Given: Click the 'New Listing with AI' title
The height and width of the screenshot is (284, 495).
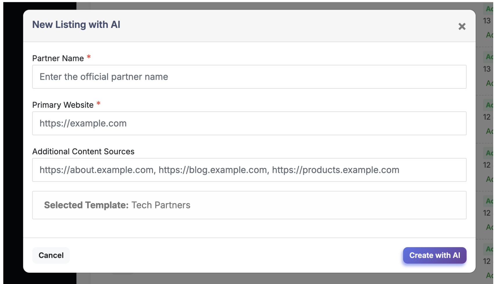Looking at the screenshot, I should click(x=76, y=25).
